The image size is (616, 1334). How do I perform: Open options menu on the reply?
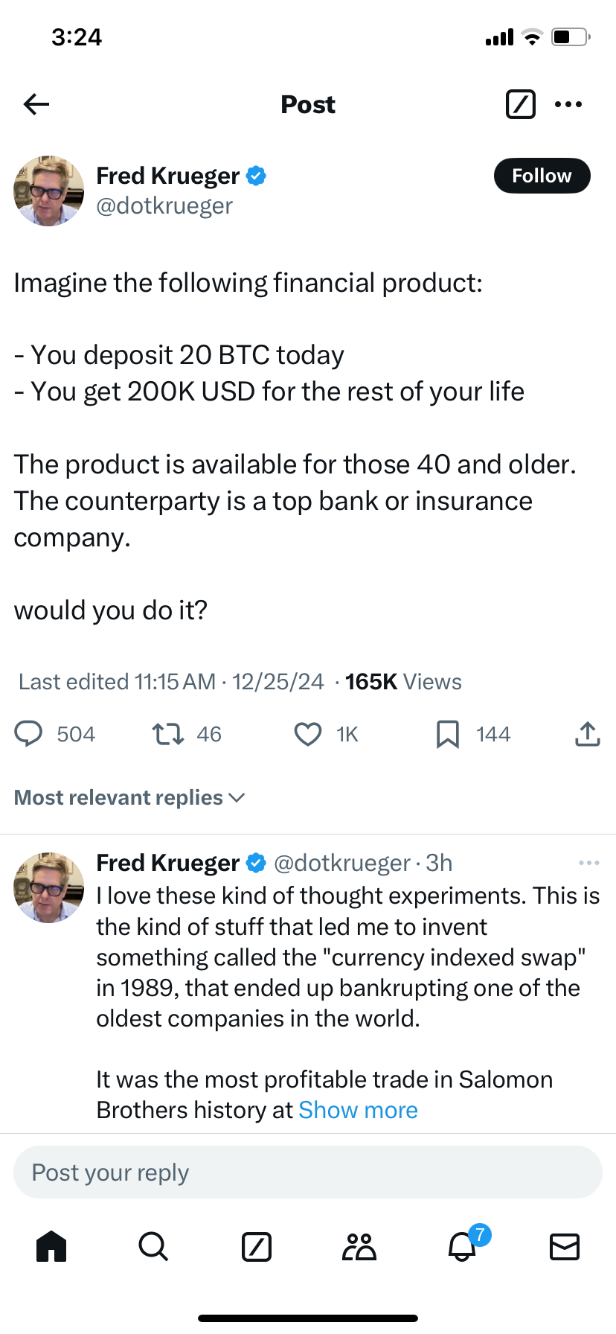click(x=588, y=862)
